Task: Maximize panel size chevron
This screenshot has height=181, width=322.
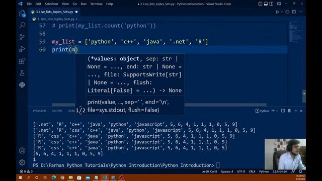Action: coord(296,111)
